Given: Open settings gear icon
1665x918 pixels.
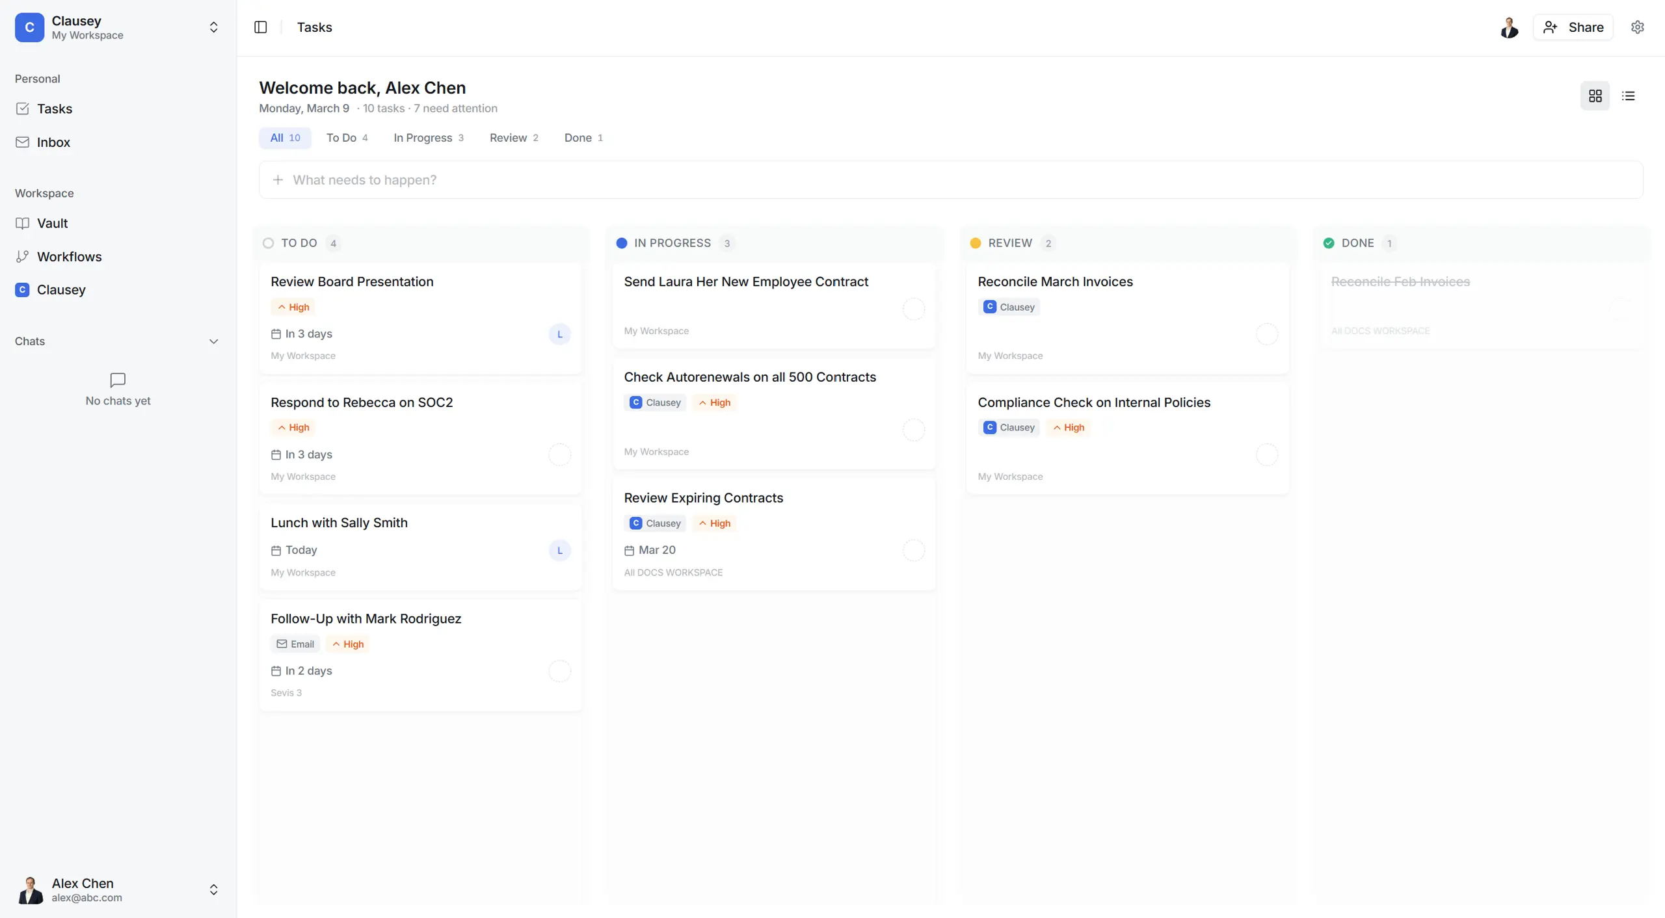Looking at the screenshot, I should point(1637,27).
